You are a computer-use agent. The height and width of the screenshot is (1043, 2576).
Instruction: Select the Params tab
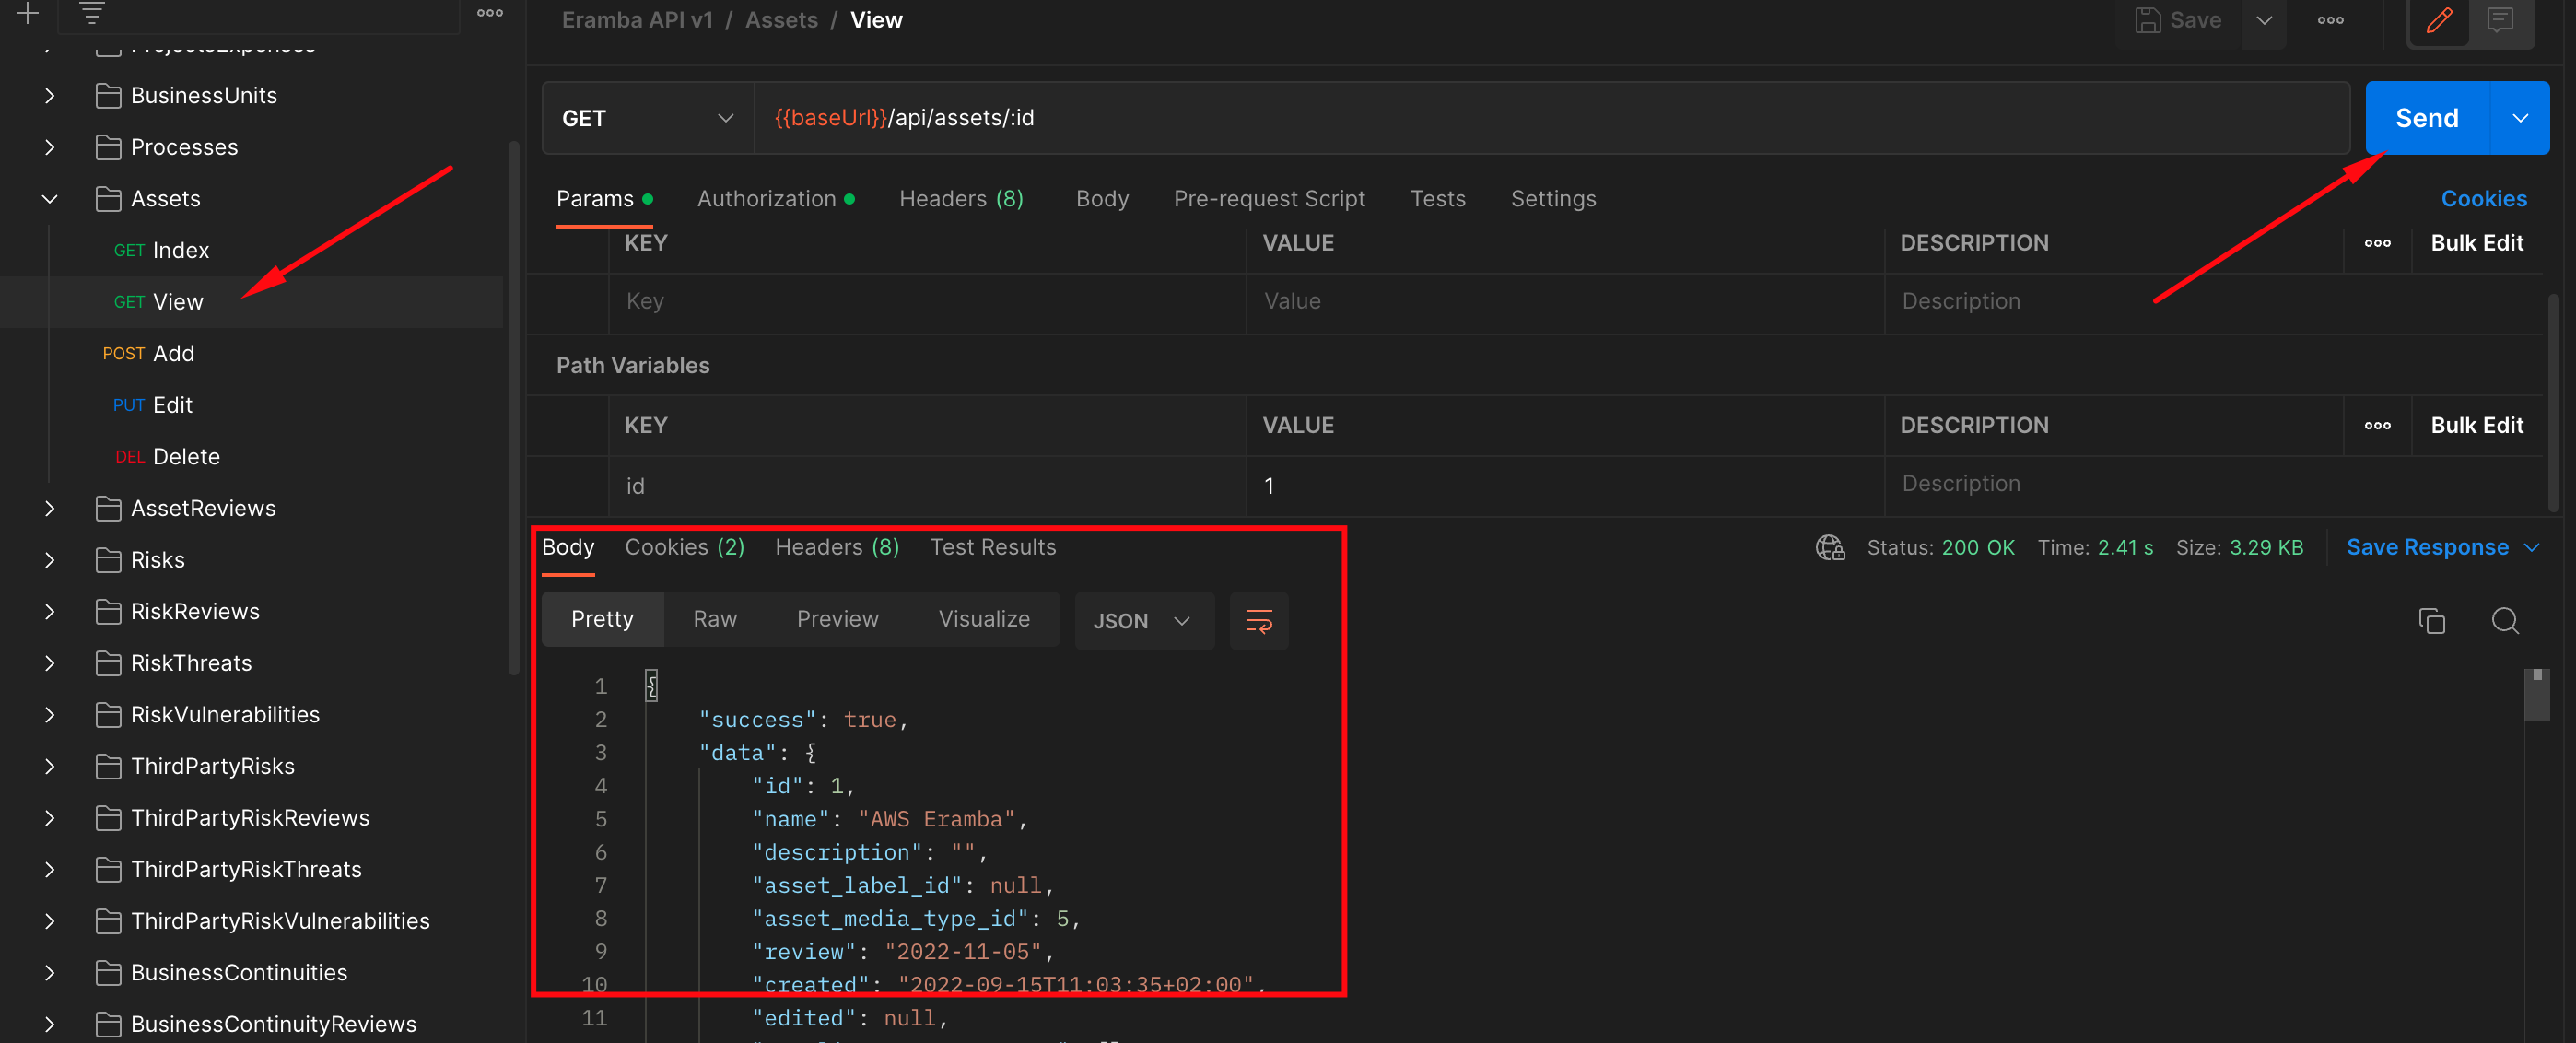pos(604,199)
